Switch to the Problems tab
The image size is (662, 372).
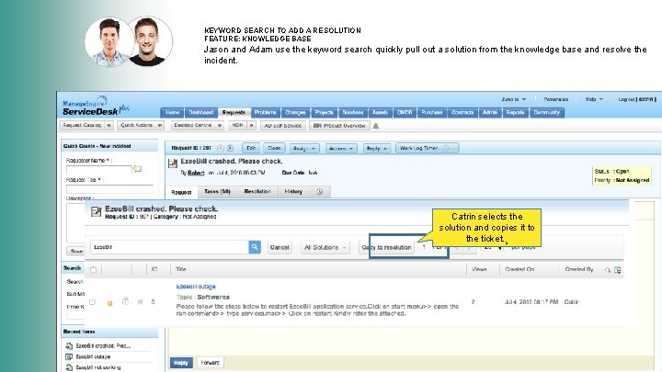265,113
